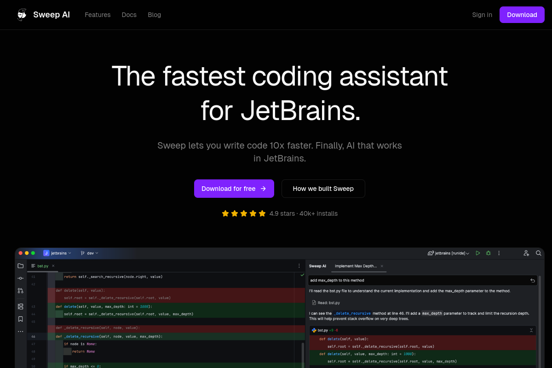Click the How we built Sweep button
552x368 pixels.
323,189
